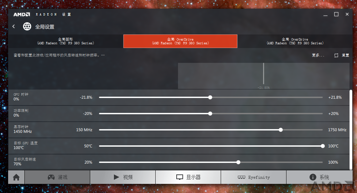This screenshot has height=193, width=357.
Task: Open the 游戏 section
Action: coord(57,177)
